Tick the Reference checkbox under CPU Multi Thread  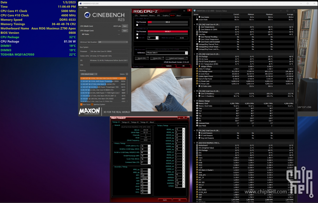click(137, 35)
